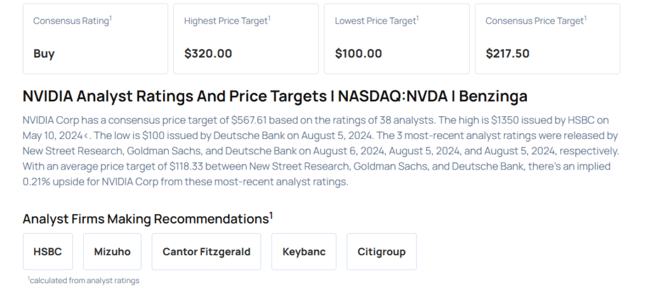
Task: Click the NVIDIA Analyst Ratings page heading
Action: (x=275, y=97)
